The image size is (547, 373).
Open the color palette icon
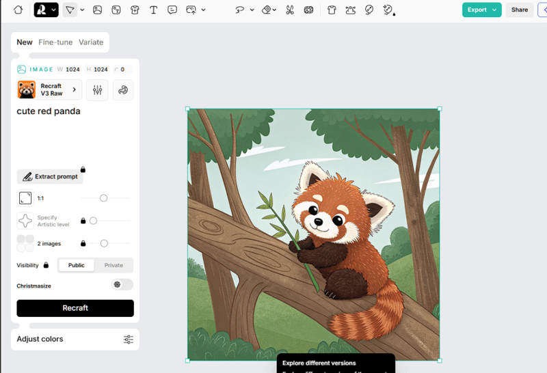pos(123,90)
